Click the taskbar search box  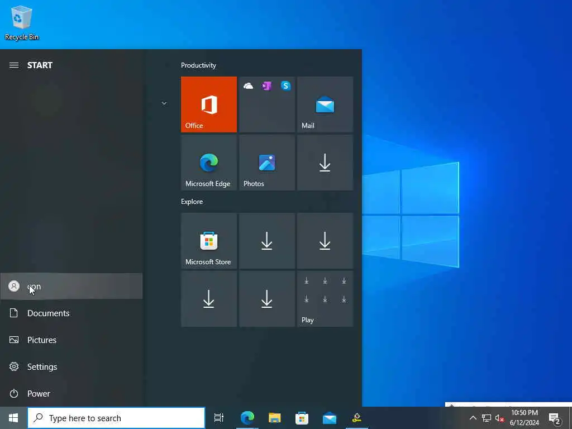[x=116, y=418]
